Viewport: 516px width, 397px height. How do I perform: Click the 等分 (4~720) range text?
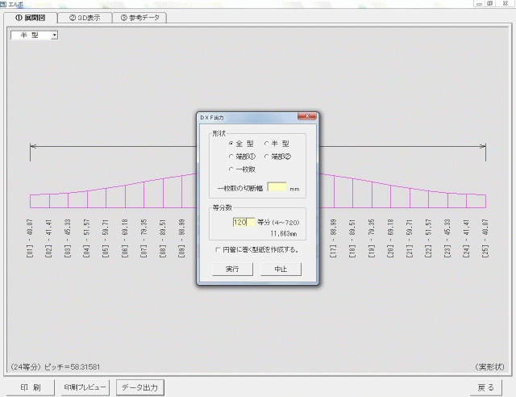click(278, 223)
